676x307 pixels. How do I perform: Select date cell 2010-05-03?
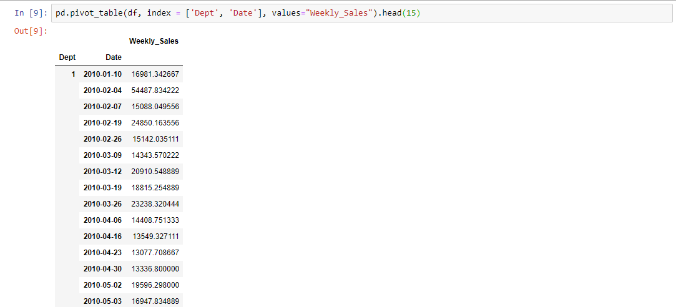[102, 301]
